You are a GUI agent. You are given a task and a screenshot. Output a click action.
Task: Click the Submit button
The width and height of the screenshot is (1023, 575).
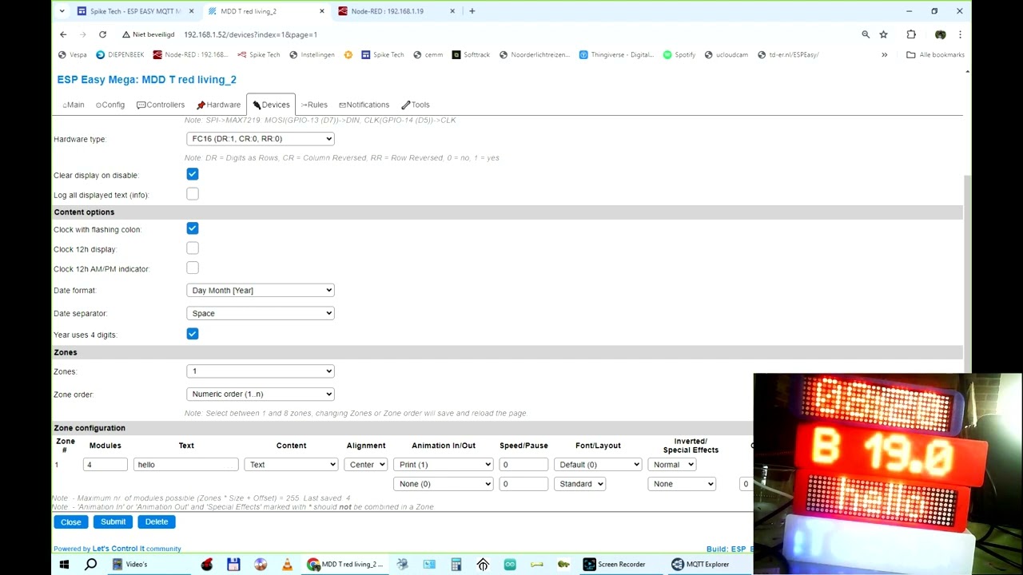113,521
